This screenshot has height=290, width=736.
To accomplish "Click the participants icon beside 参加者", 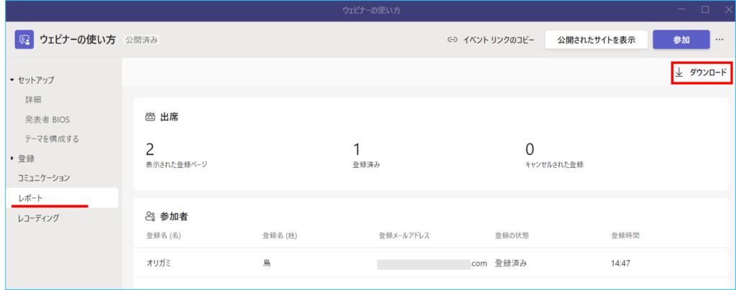I will point(150,215).
